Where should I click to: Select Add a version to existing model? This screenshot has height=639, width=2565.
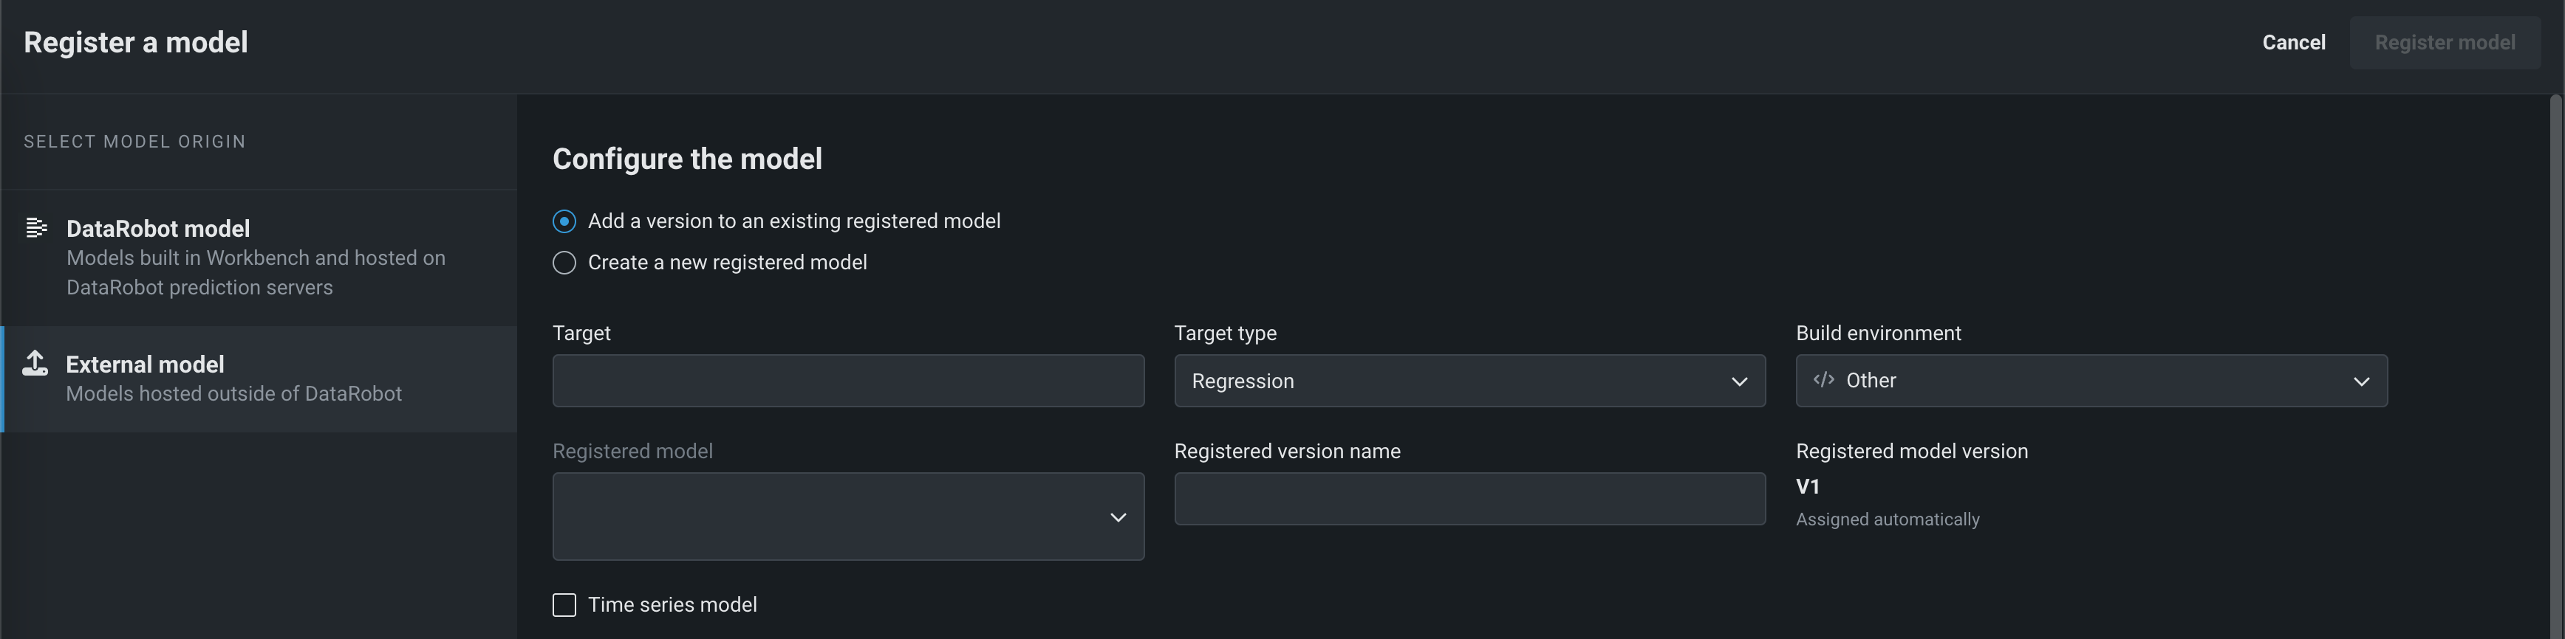[564, 221]
